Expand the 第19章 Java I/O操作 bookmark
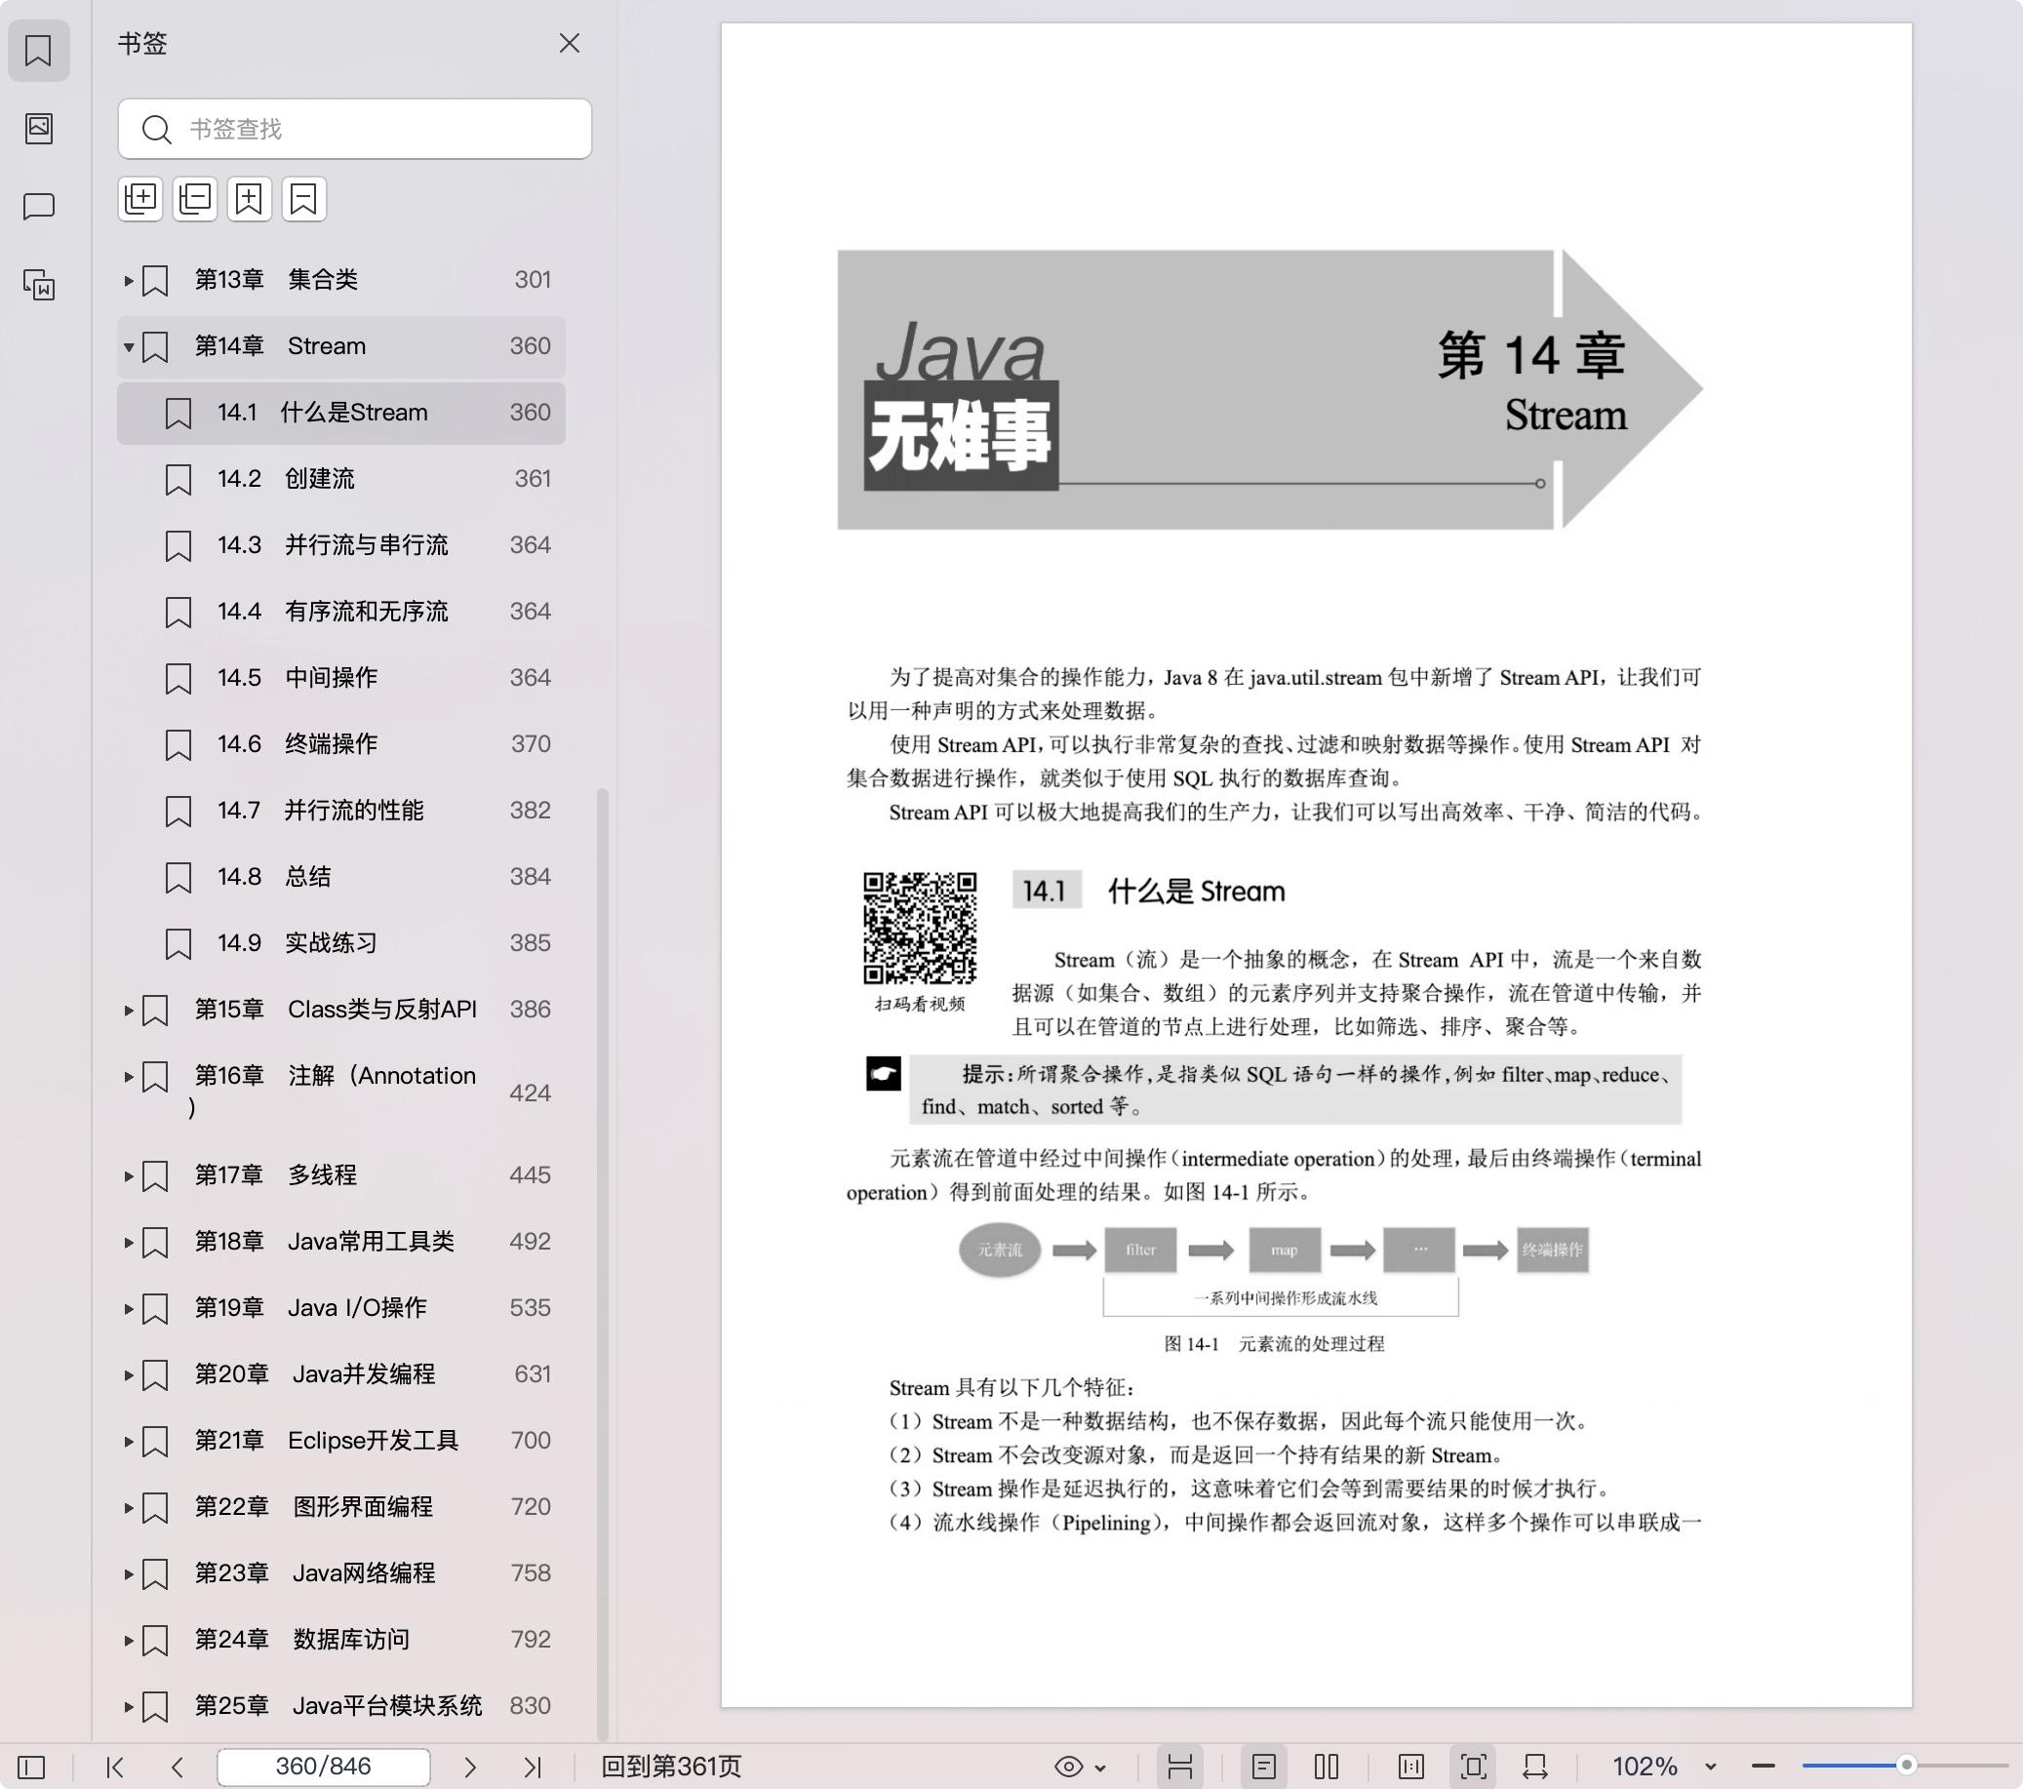Image resolution: width=2023 pixels, height=1789 pixels. pos(129,1308)
